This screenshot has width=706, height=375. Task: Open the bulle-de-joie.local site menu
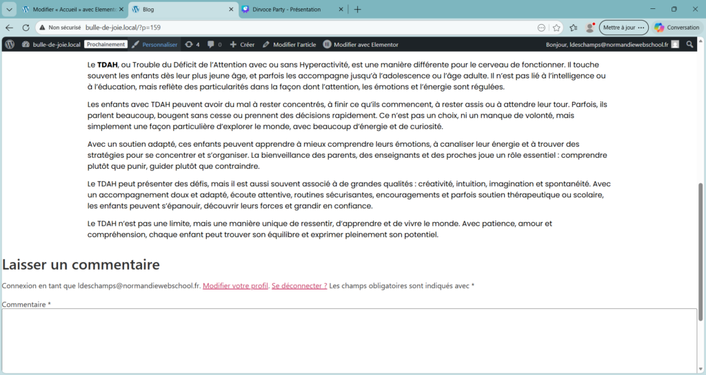[51, 44]
